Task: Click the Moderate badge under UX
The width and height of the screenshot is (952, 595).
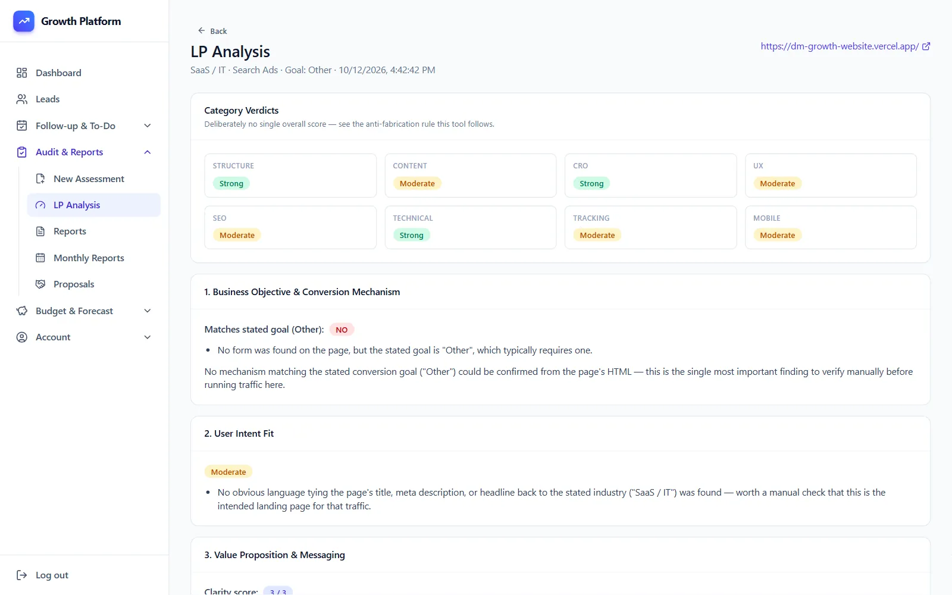Action: pyautogui.click(x=777, y=183)
